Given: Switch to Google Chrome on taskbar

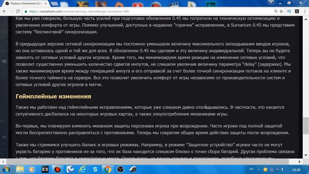Looking at the screenshot, I should 108,169.
